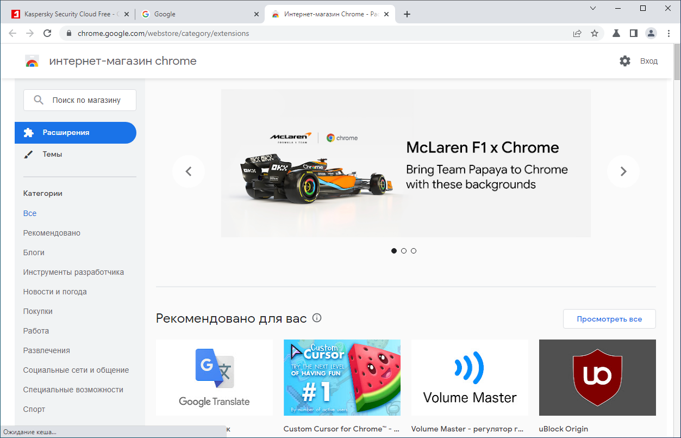The width and height of the screenshot is (681, 438).
Task: Show previous carousel banner
Action: point(189,171)
